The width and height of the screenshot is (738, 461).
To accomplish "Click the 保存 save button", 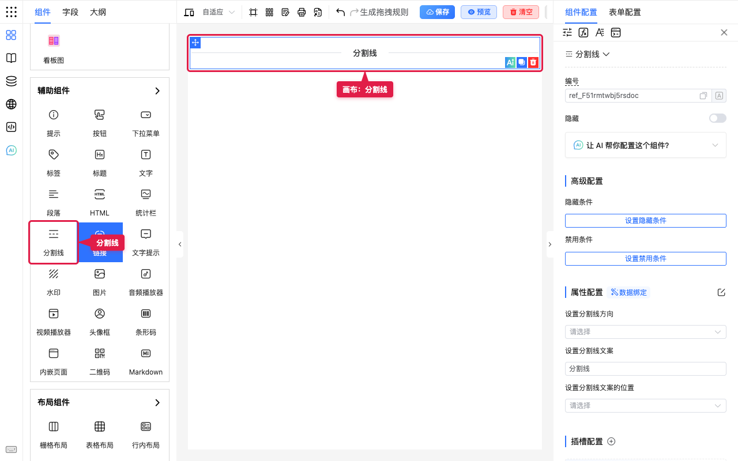I will tap(438, 12).
